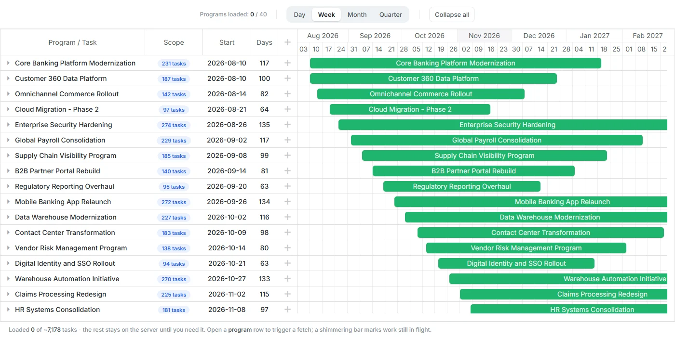Click plus icon on Contact Center Transformation row
The width and height of the screenshot is (675, 337).
[287, 233]
